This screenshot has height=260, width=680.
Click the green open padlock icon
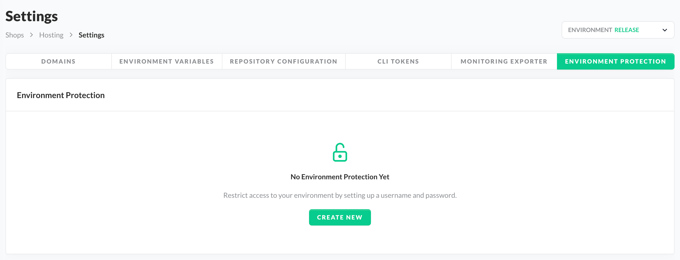pyautogui.click(x=340, y=152)
